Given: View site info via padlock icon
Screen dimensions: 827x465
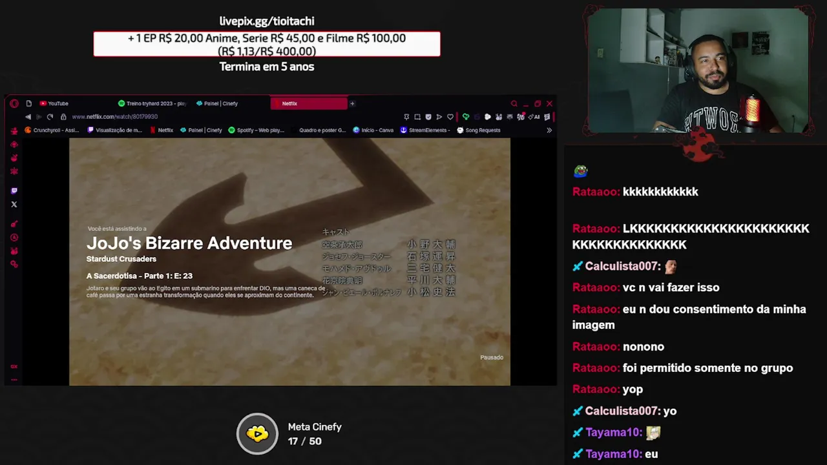Looking at the screenshot, I should click(x=63, y=117).
